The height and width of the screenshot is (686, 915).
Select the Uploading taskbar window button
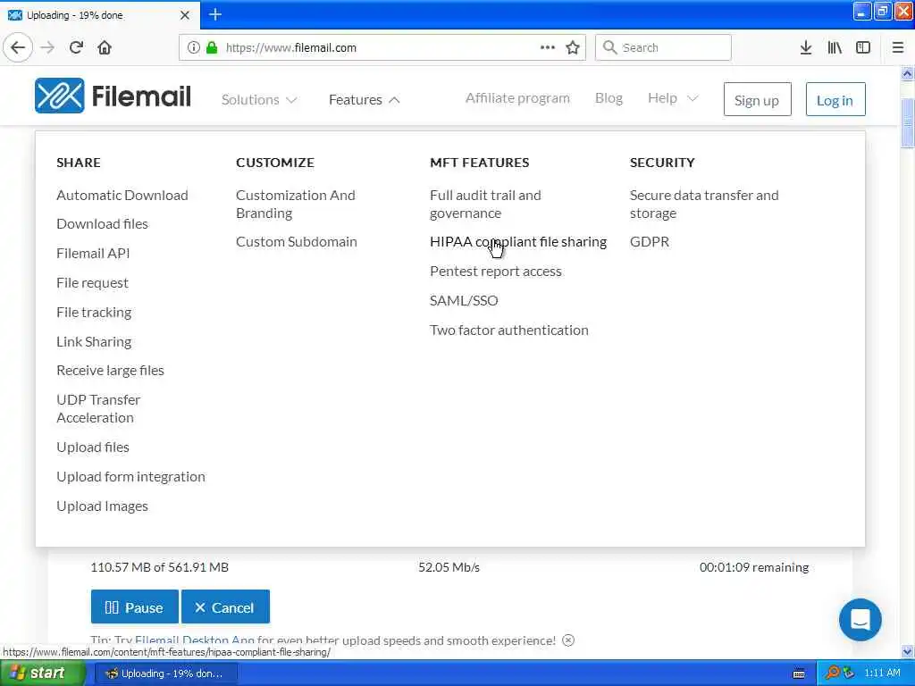coord(165,673)
